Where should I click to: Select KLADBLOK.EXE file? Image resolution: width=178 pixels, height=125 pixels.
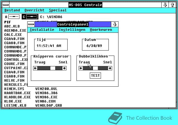point(18,97)
